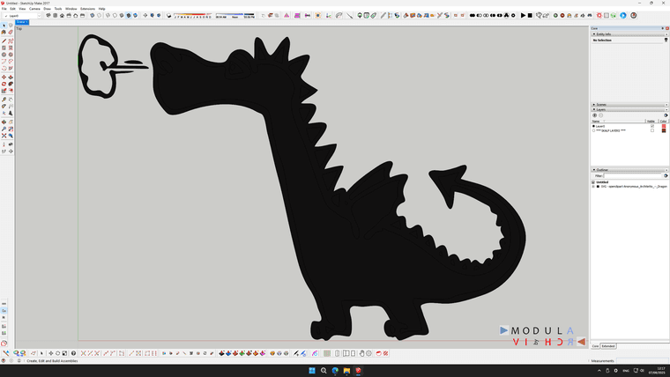This screenshot has width=670, height=377.
Task: Add a layer with plus icon
Action: coord(594,115)
